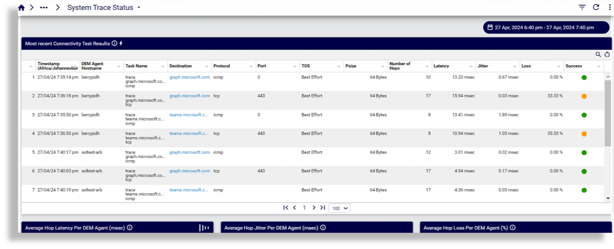614x249 pixels.
Task: Open the 100 rows-per-page dropdown
Action: [x=339, y=208]
